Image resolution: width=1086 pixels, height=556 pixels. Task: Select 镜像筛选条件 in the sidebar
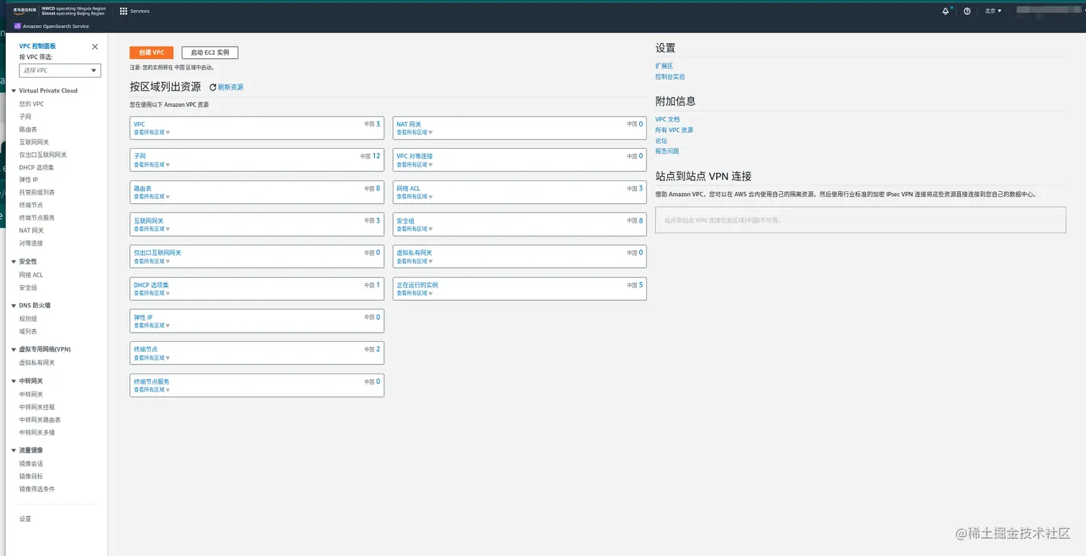[x=37, y=488]
